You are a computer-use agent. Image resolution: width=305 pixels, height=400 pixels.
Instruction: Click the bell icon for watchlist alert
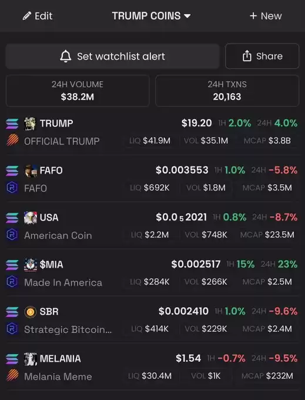(65, 56)
